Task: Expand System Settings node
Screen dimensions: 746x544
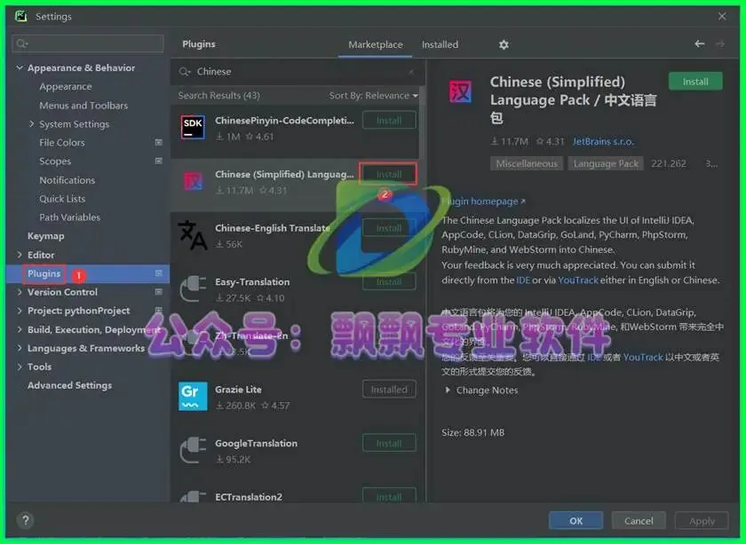Action: point(31,123)
